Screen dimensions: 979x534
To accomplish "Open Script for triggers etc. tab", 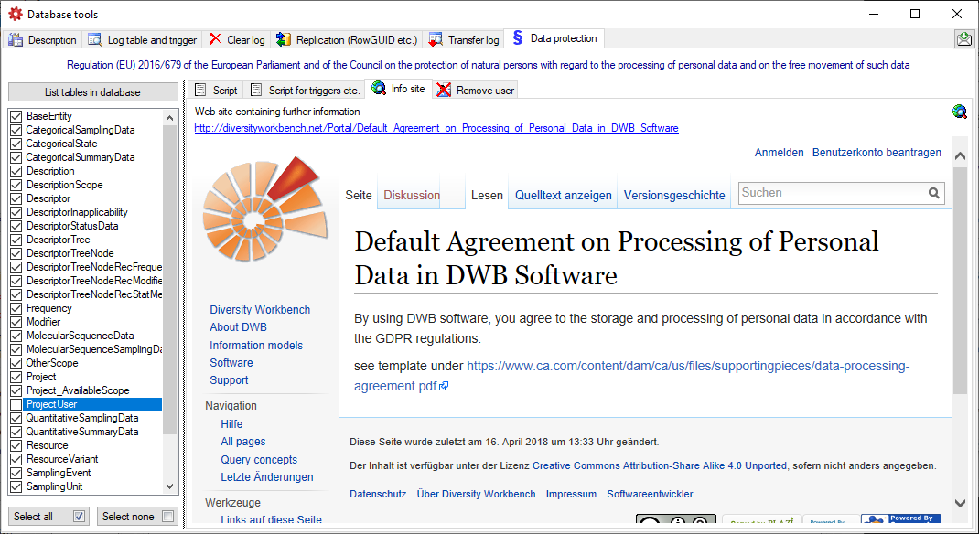I will pos(306,91).
